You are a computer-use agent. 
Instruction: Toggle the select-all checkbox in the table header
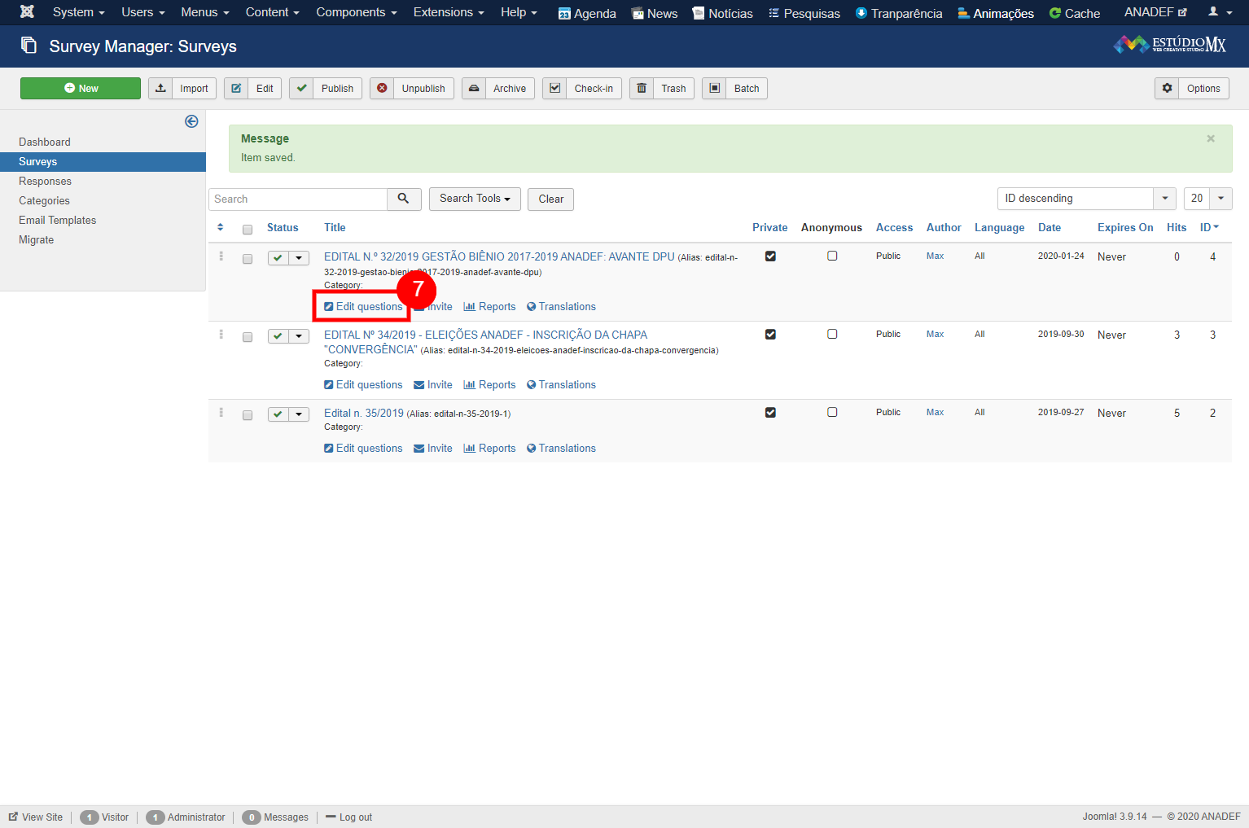(x=248, y=230)
